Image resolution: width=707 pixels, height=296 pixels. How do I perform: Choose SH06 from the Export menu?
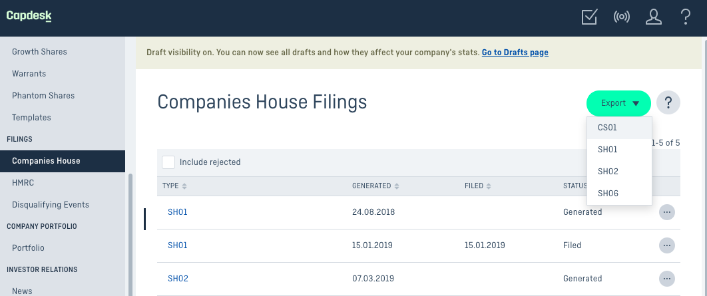pyautogui.click(x=619, y=194)
